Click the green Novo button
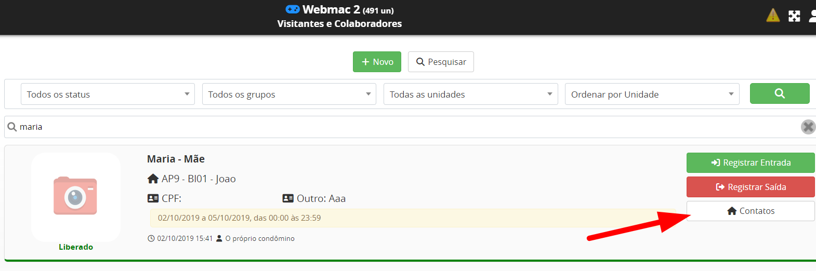The height and width of the screenshot is (271, 816). (x=377, y=62)
